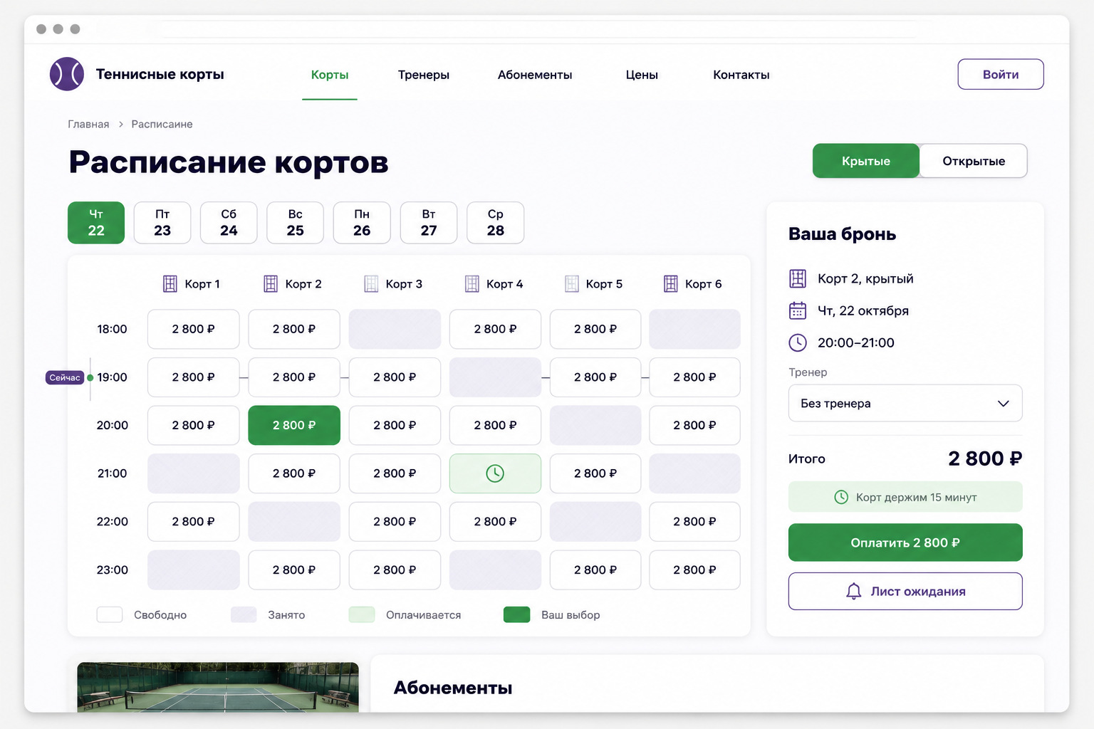Click the Войти button

pos(1001,74)
